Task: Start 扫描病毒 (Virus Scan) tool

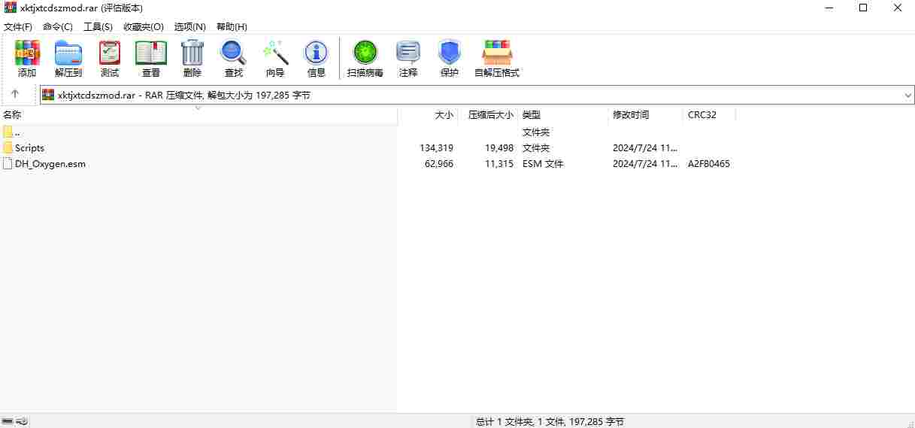Action: pos(365,59)
